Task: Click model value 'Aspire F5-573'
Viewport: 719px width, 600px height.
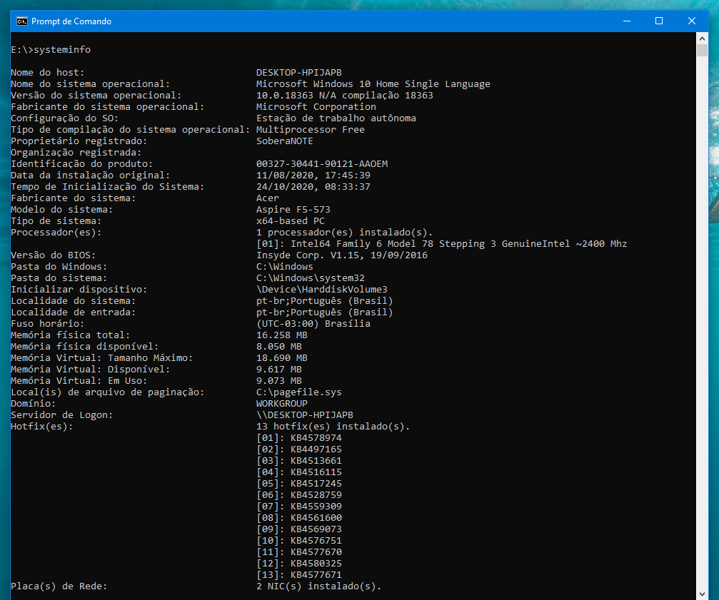Action: (x=293, y=209)
